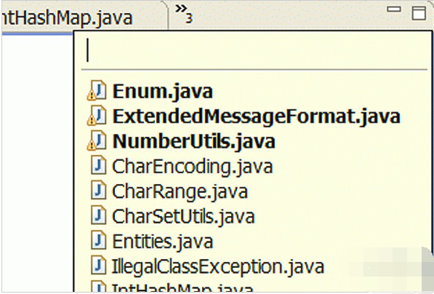Screen dimensions: 434x294
Task: Pick Entities.java from the editor list
Action: point(162,242)
